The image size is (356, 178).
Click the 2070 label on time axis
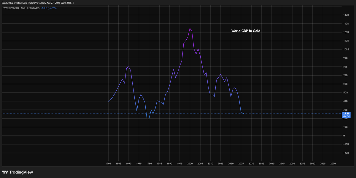click(333, 163)
